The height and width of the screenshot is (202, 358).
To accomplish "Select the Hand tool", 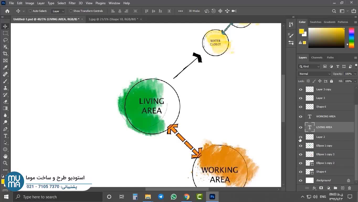I will 5,156.
